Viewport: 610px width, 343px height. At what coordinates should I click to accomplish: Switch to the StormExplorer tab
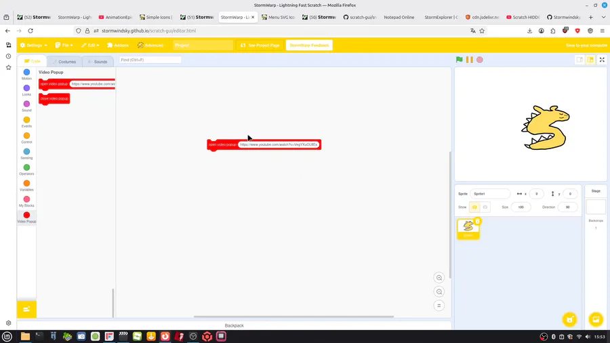pyautogui.click(x=441, y=17)
